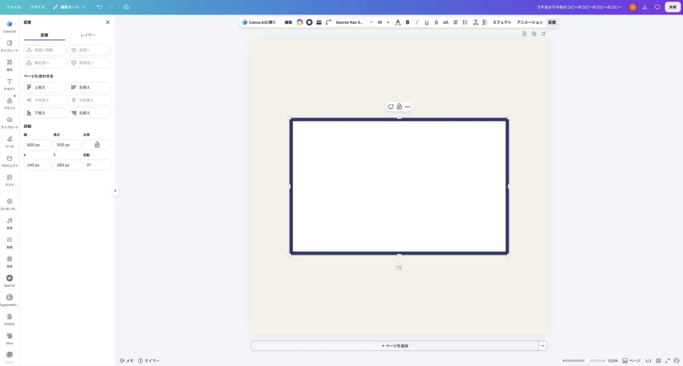Align element with 上揃え button
Image resolution: width=683 pixels, height=366 pixels.
[45, 87]
